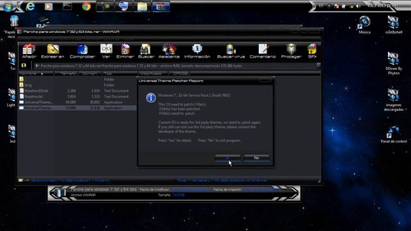Image resolution: width=411 pixels, height=231 pixels.
Task: Open the command prompt taskbar icon
Action: 67,6
